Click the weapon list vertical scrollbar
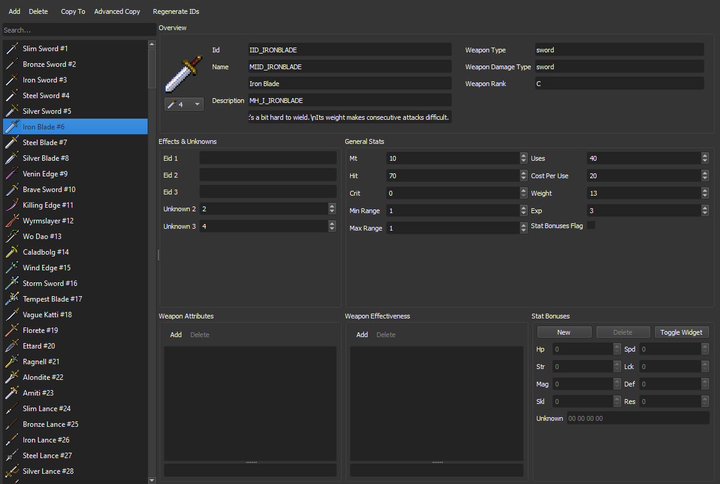 pyautogui.click(x=152, y=67)
